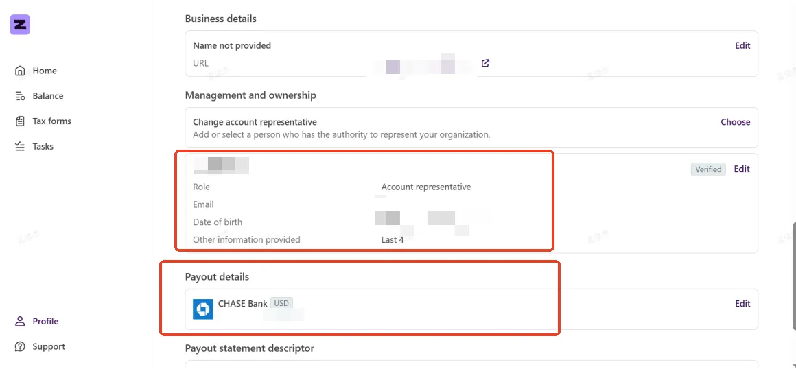The image size is (796, 369).
Task: Click the Tasks checklist icon
Action: (20, 147)
